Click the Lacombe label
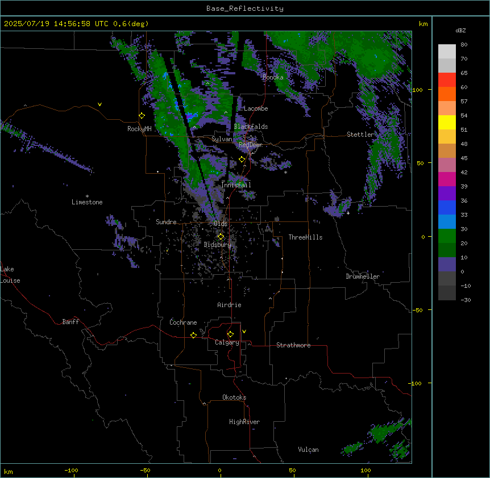Image resolution: width=490 pixels, height=478 pixels. tap(256, 108)
